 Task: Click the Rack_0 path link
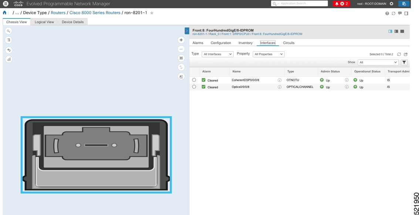214,34
